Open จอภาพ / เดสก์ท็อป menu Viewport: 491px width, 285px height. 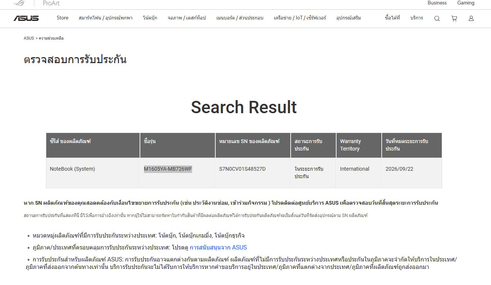187,18
